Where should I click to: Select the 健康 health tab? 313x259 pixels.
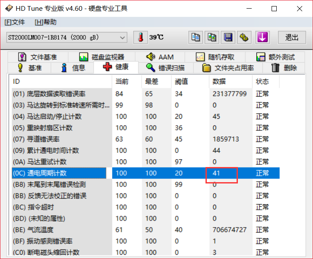[116, 67]
